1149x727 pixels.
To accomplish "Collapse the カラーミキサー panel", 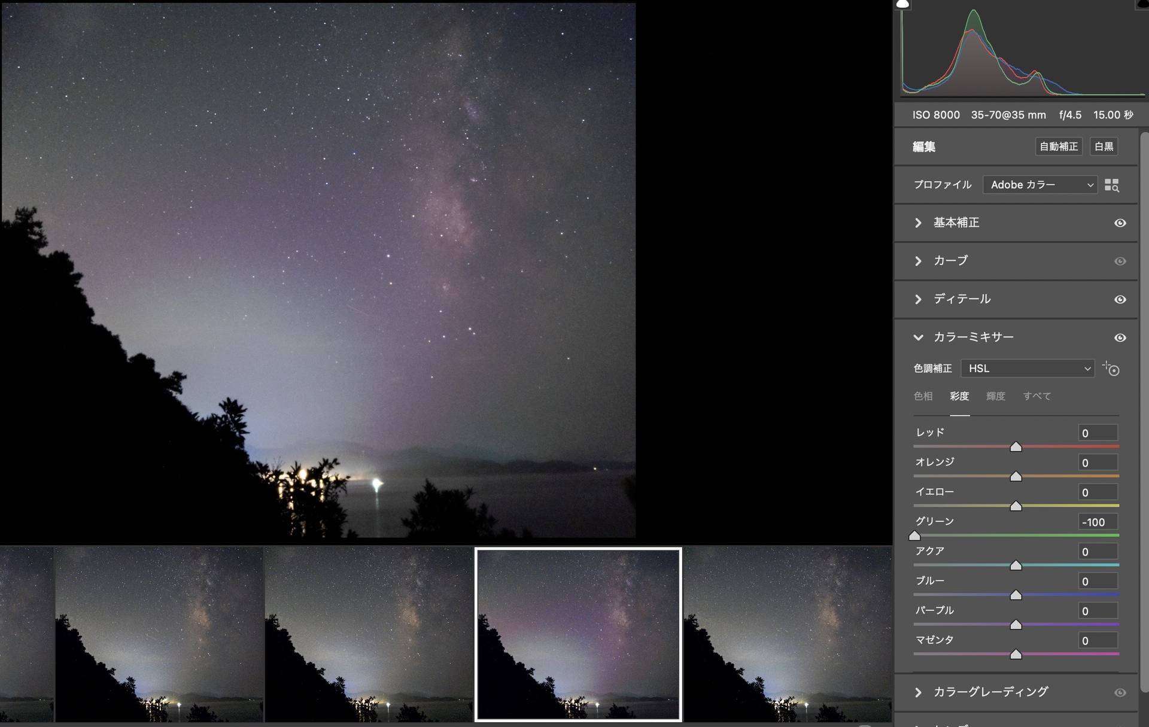I will tap(919, 337).
